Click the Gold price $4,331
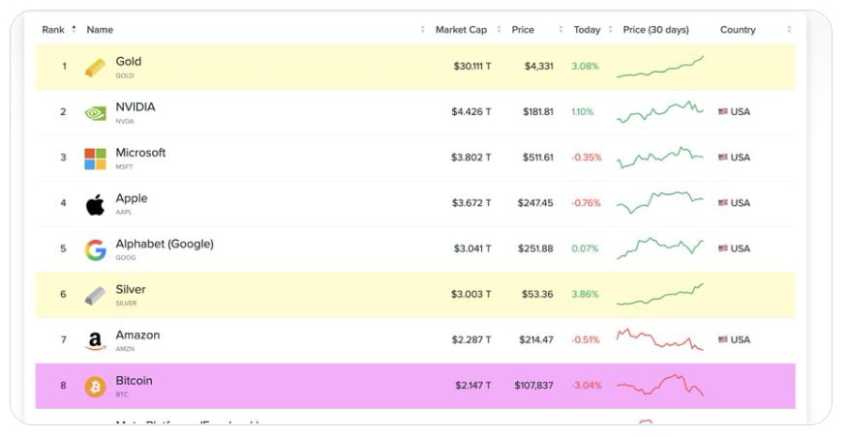848x437 pixels. point(538,67)
